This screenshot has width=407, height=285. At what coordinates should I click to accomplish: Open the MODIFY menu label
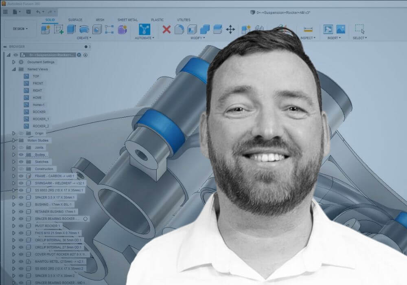pyautogui.click(x=197, y=38)
